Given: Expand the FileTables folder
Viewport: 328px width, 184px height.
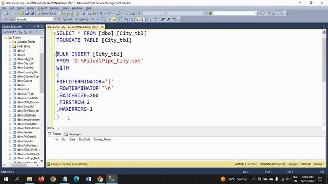Looking at the screenshot, I should [10, 47].
